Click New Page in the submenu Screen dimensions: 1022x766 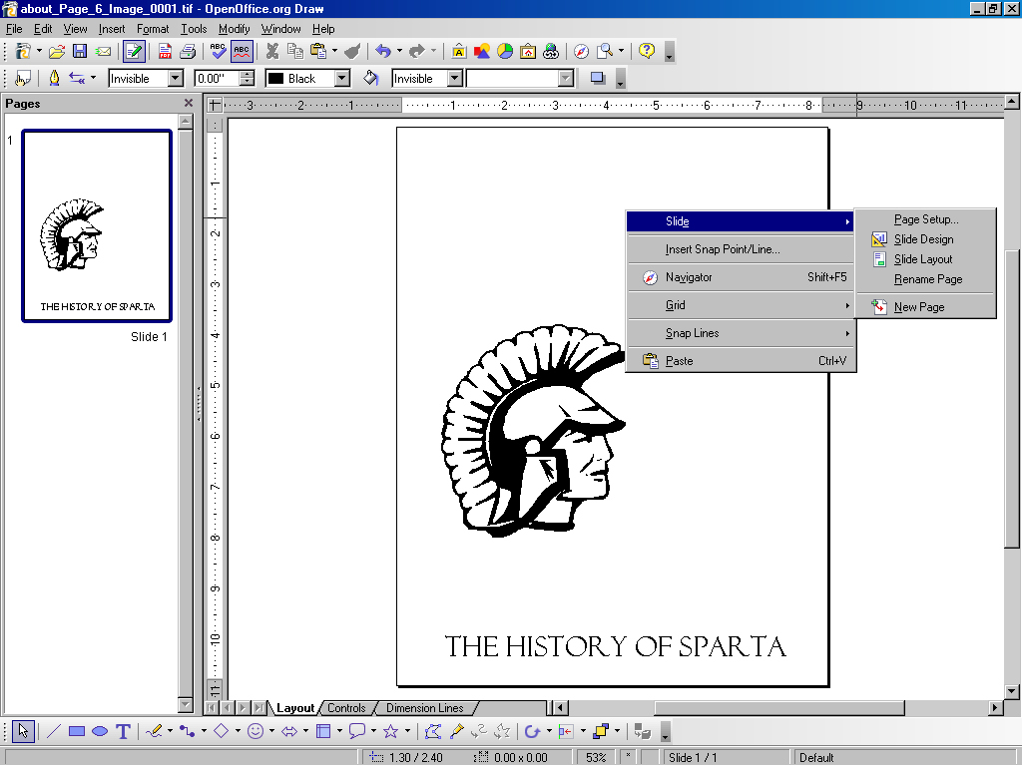tap(918, 307)
